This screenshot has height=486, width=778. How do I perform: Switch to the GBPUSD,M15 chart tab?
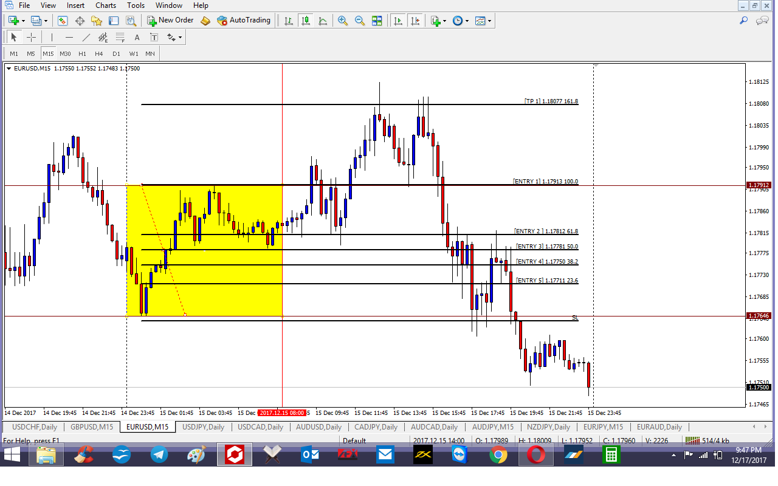point(92,427)
